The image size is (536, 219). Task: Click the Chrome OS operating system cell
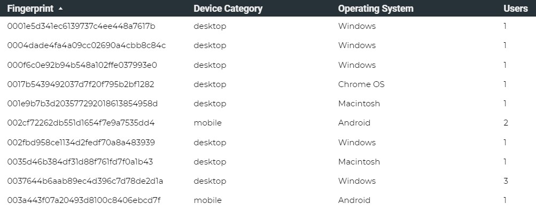pyautogui.click(x=361, y=84)
